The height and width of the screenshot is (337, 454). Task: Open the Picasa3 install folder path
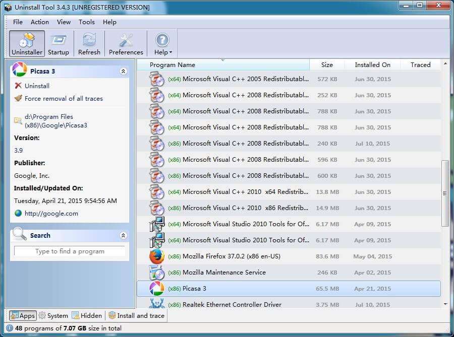coord(56,121)
